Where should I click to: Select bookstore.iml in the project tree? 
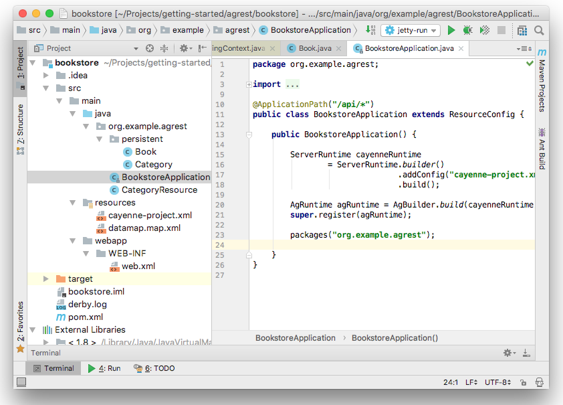click(x=90, y=291)
